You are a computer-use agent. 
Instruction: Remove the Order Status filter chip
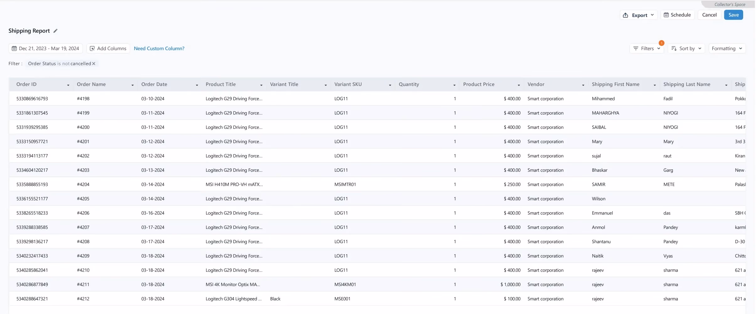coord(93,64)
